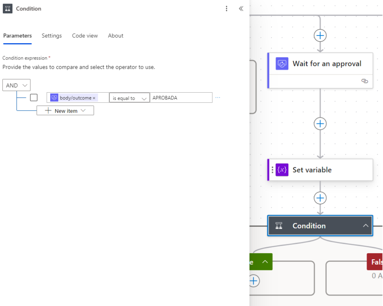Open the Code view tab
Image resolution: width=383 pixels, height=306 pixels.
tap(85, 36)
